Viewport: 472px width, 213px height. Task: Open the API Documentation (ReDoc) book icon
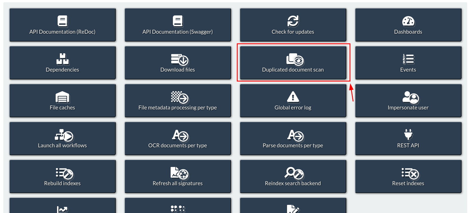pos(62,21)
